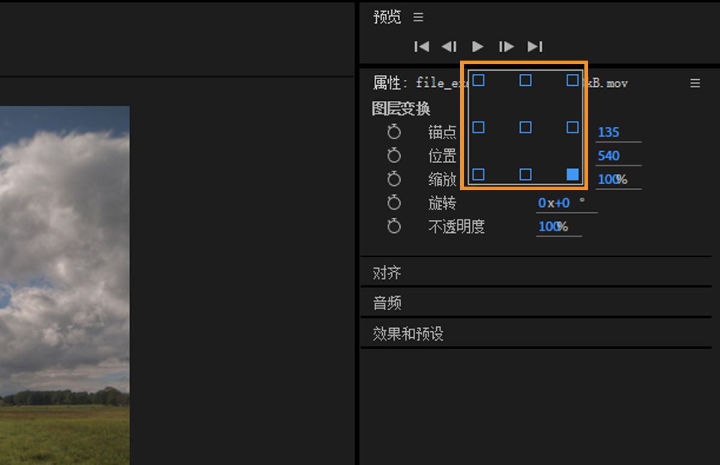720x465 pixels.
Task: Click the 缩放 (scale) keyframe stopwatch
Action: pos(394,179)
